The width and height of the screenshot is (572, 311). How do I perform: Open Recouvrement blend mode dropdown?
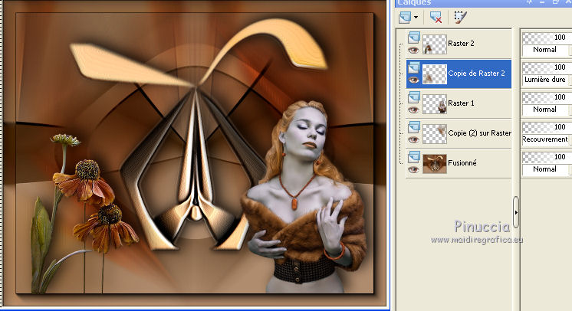pyautogui.click(x=546, y=139)
